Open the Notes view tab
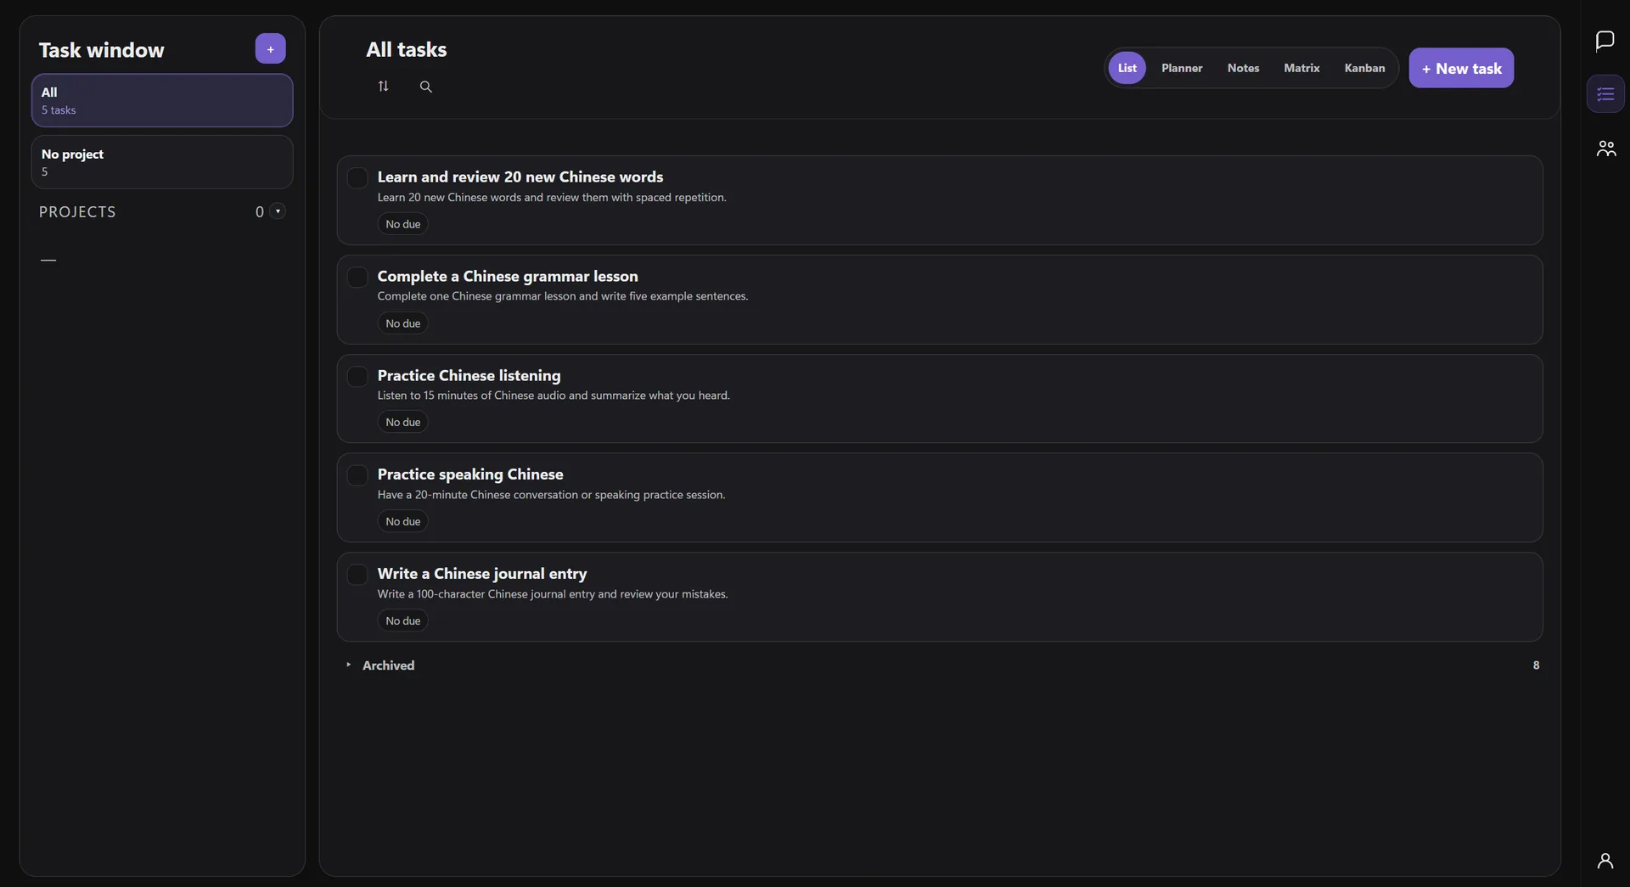 (1243, 68)
